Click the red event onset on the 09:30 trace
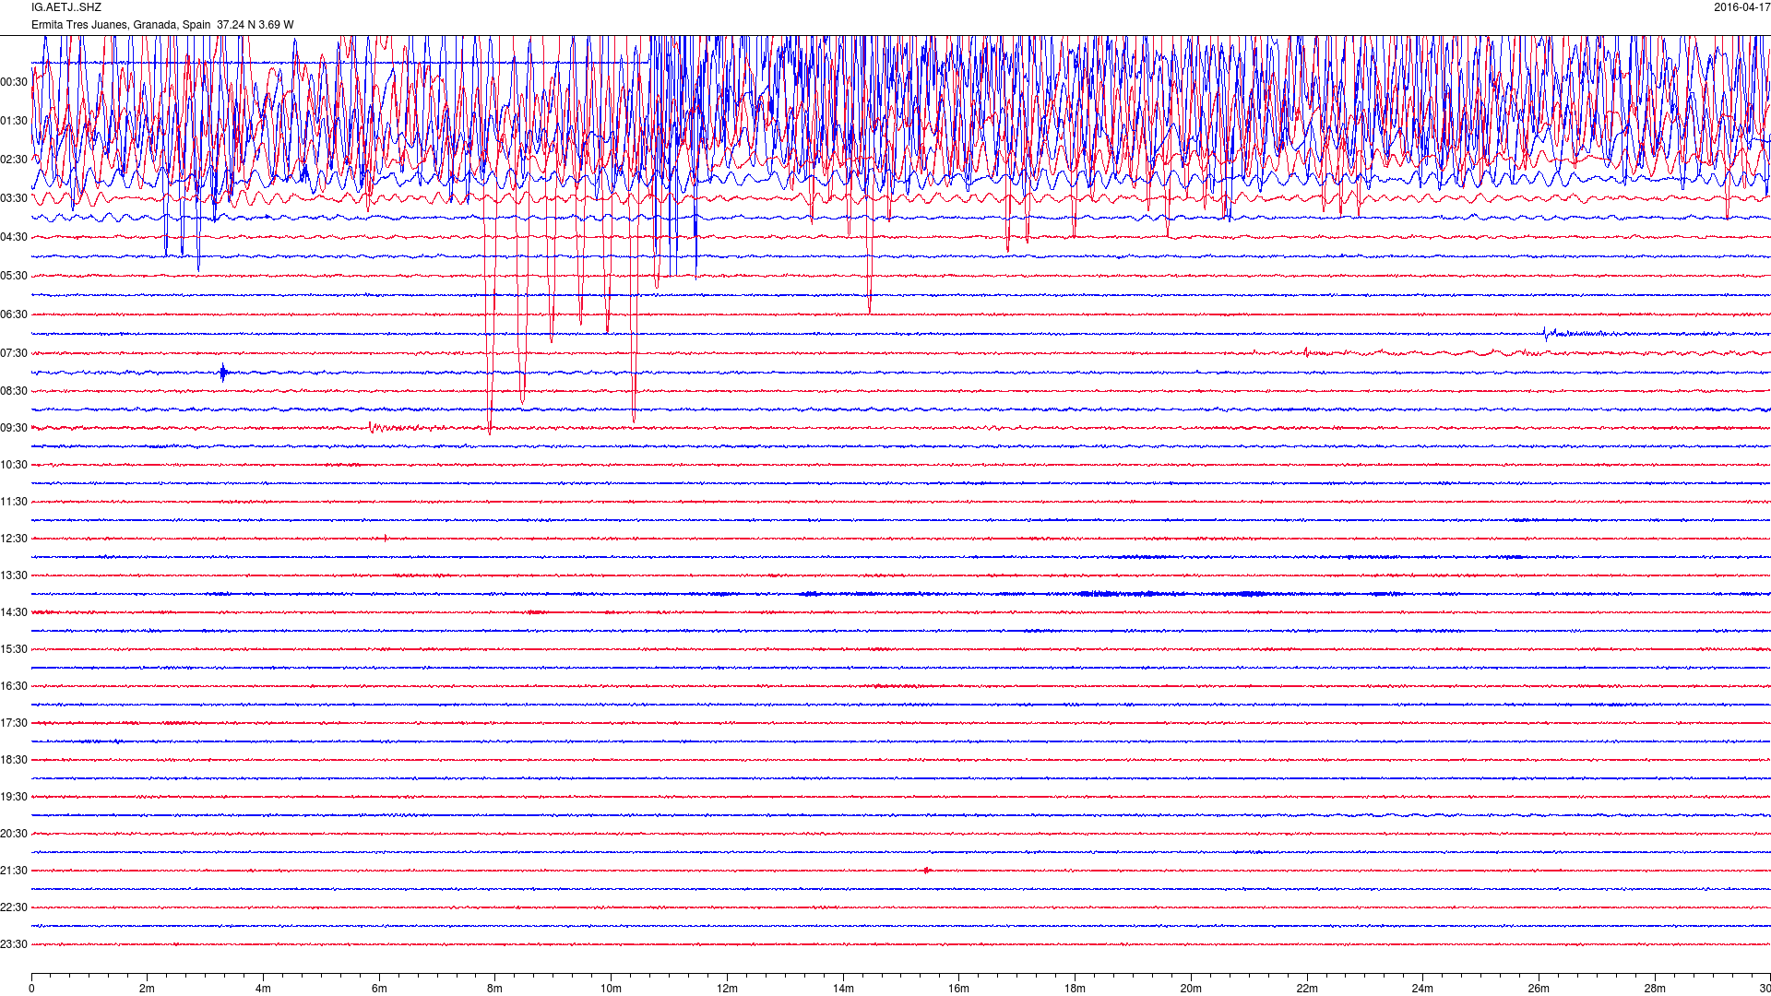This screenshot has height=996, width=1771. 371,428
